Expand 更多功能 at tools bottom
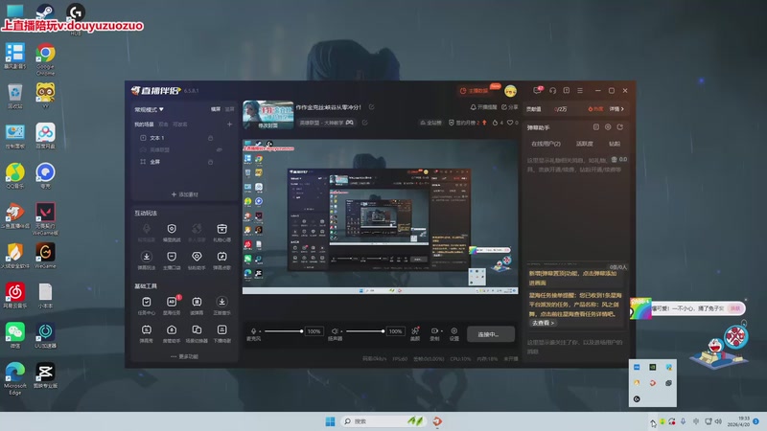 [185, 356]
